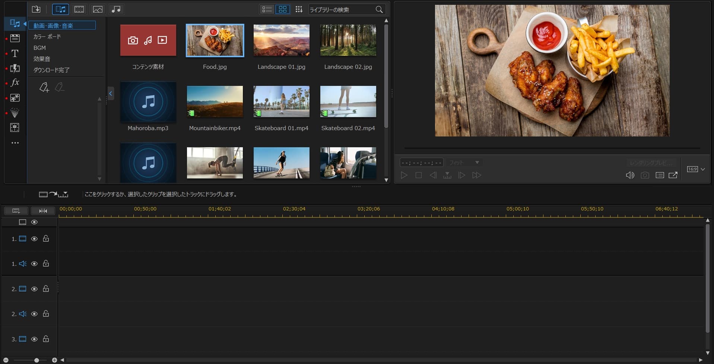The width and height of the screenshot is (714, 364).
Task: Open the 16:9 aspect ratio dropdown
Action: 696,169
